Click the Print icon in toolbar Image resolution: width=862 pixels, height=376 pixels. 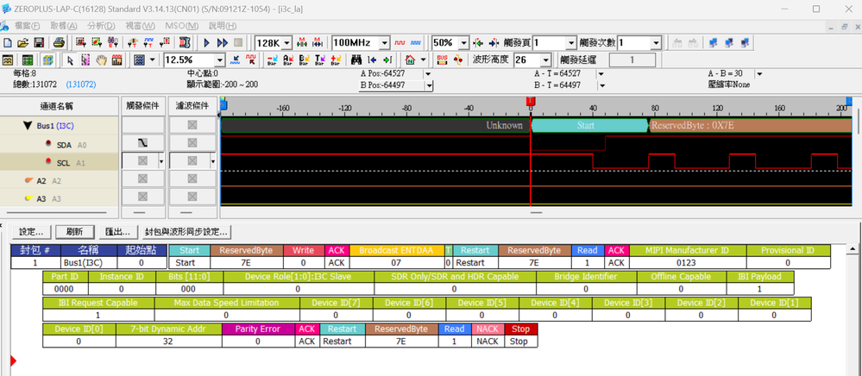[x=59, y=42]
